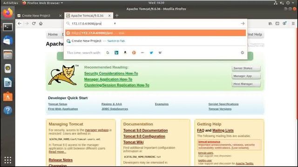Select the highlighted 172.17.0.4:9090/pro suggestion

156,33
